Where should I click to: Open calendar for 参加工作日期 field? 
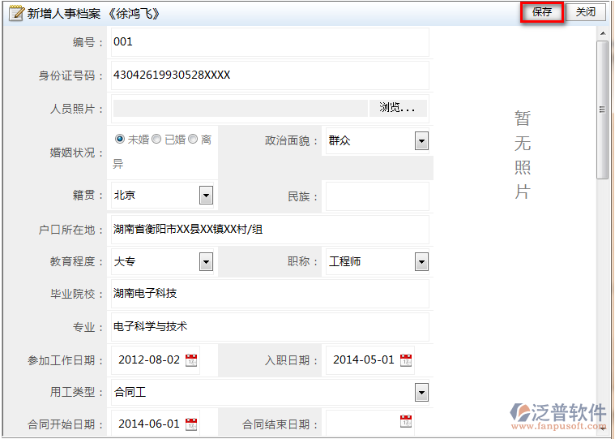[x=191, y=360]
